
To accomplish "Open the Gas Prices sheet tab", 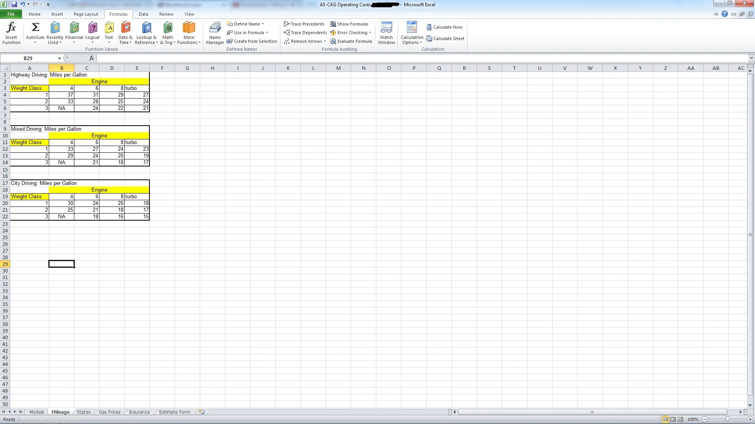I will tap(109, 412).
